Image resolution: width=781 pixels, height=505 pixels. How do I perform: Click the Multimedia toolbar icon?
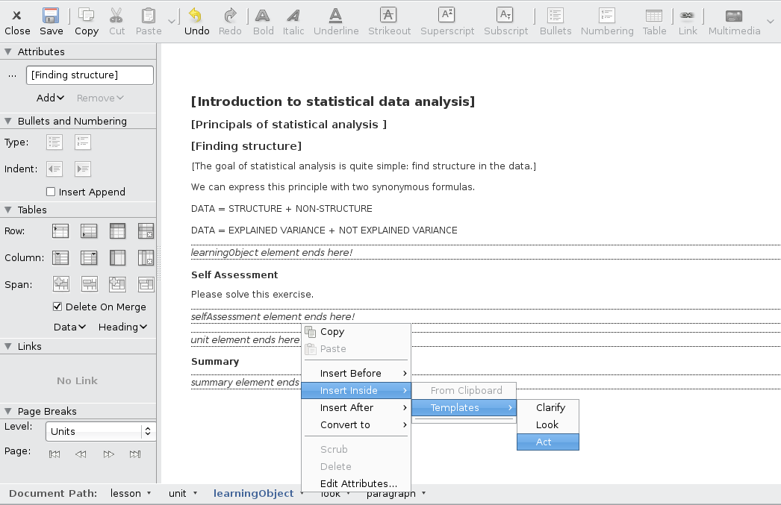tap(734, 16)
